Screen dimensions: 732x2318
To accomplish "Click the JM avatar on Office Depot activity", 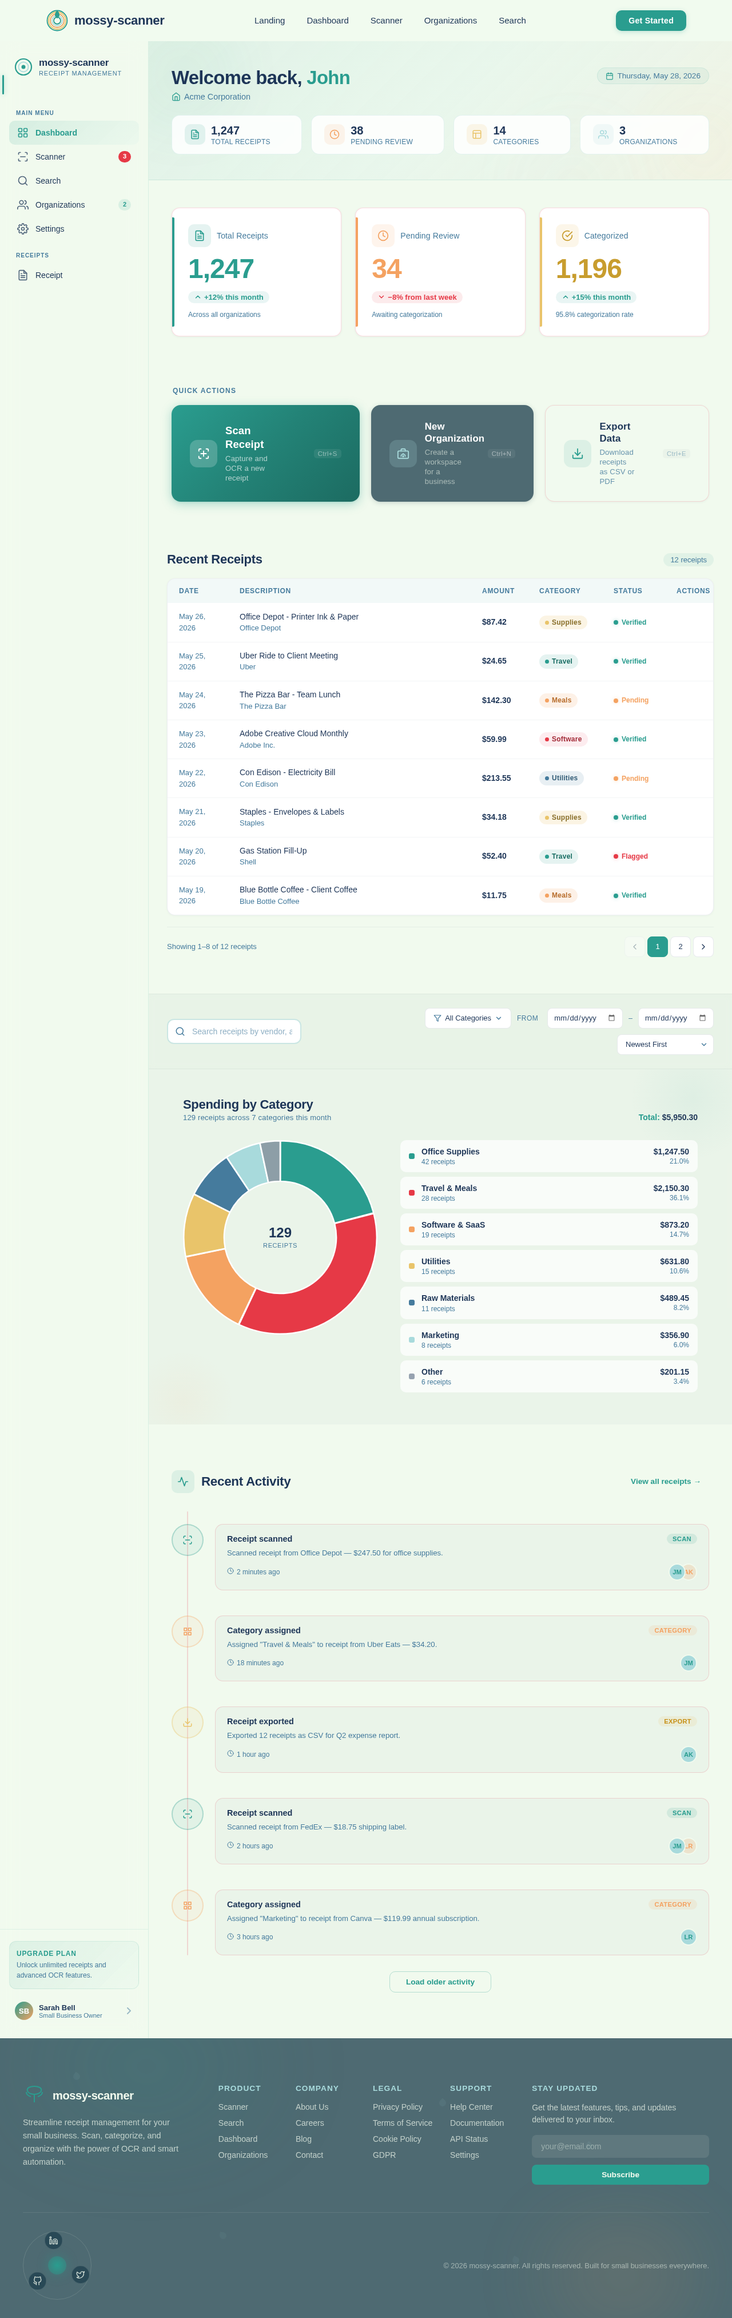I will coord(677,1572).
